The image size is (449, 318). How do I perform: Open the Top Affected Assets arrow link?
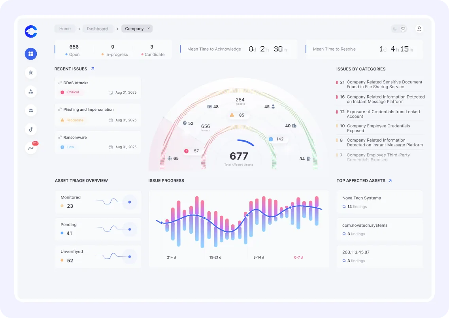click(x=390, y=181)
